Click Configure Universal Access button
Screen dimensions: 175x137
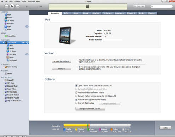(90, 109)
